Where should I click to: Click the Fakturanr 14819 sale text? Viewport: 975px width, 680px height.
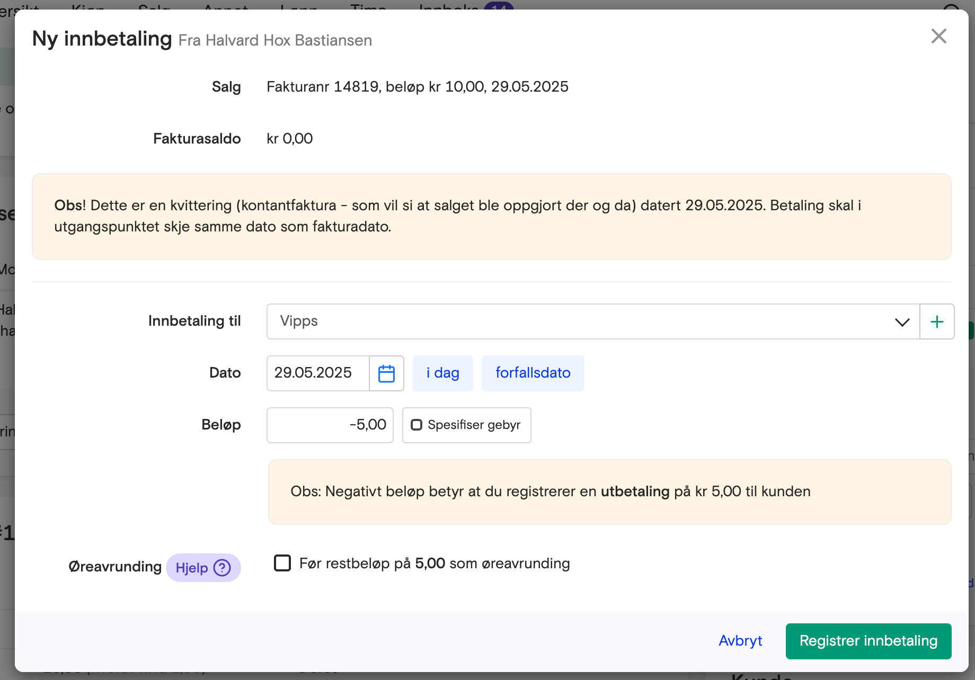417,87
